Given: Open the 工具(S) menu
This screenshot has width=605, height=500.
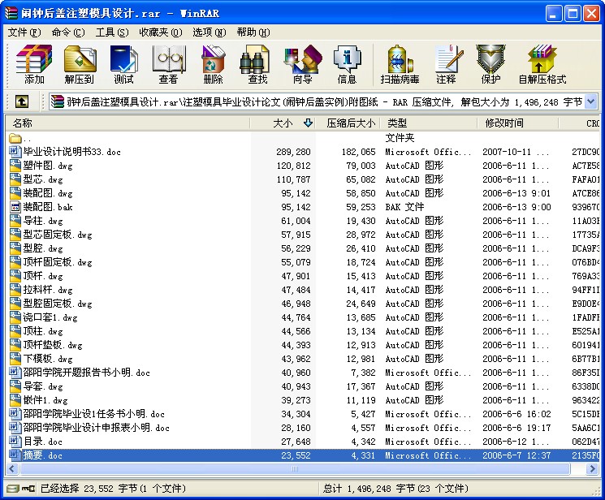Looking at the screenshot, I should [x=111, y=32].
